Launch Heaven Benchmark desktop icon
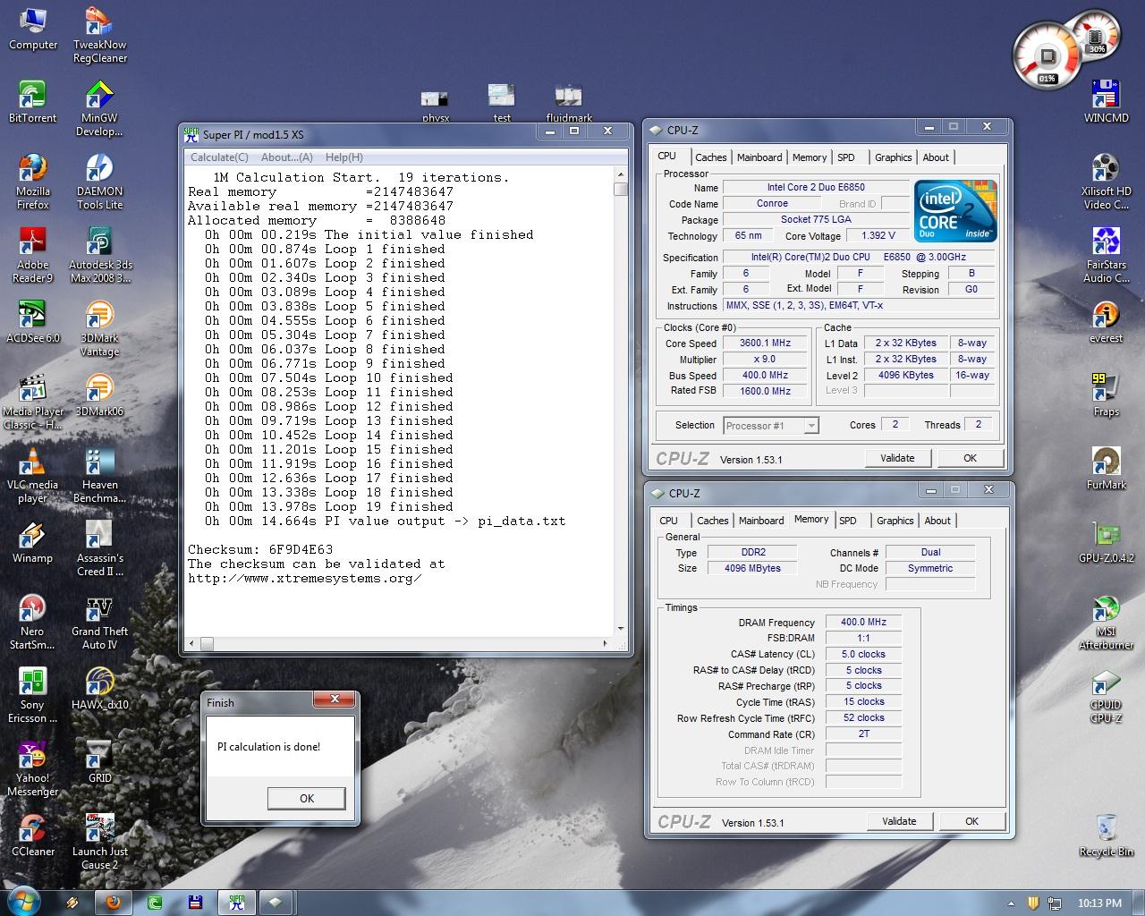The width and height of the screenshot is (1145, 916). (99, 476)
